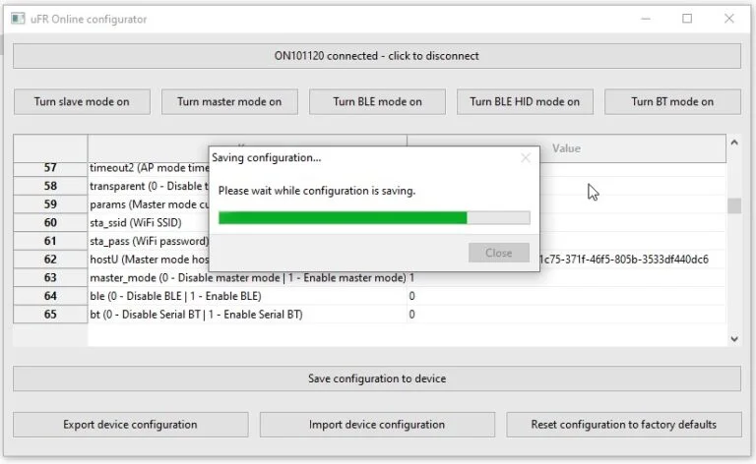Viewport: 756px width, 464px height.
Task: Maximize the configurator window
Action: pyautogui.click(x=687, y=19)
